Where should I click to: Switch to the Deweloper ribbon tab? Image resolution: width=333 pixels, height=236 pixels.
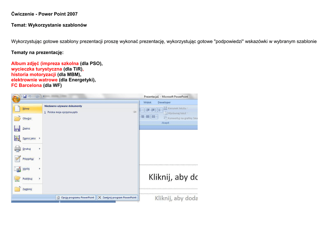coord(164,102)
